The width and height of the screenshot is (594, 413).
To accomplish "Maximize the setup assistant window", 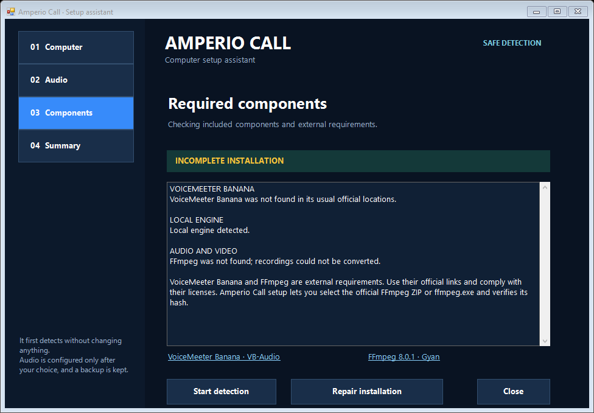I will [557, 12].
